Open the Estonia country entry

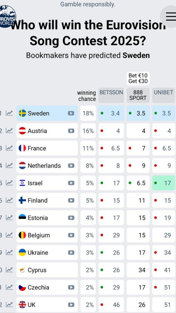tap(47, 217)
